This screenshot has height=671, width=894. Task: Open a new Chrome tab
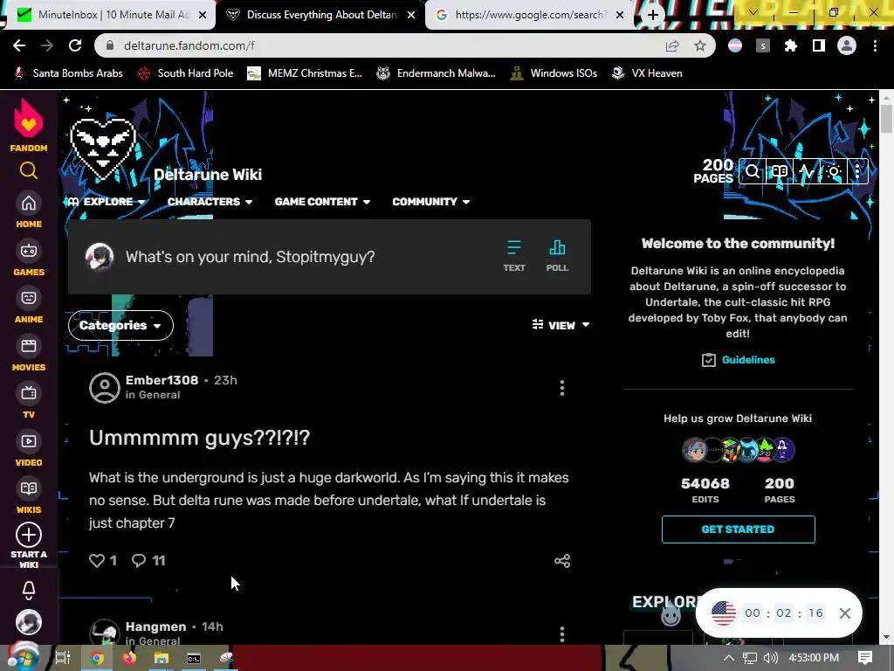(653, 16)
